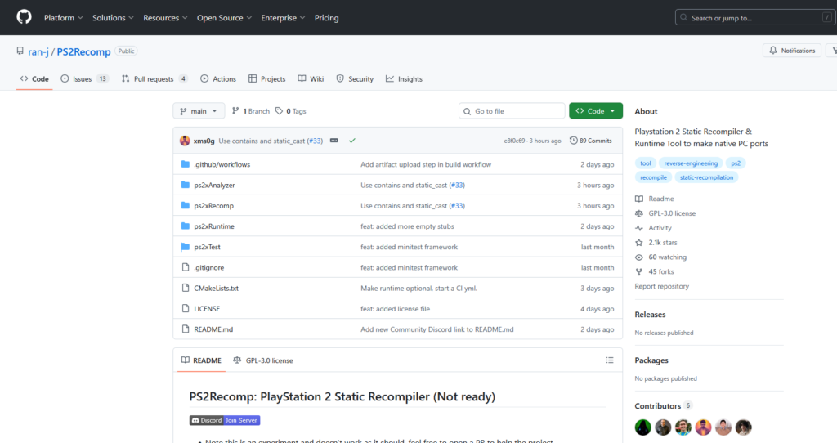Click the recompile topic tag
Viewport: 837px width, 443px height.
pos(653,177)
